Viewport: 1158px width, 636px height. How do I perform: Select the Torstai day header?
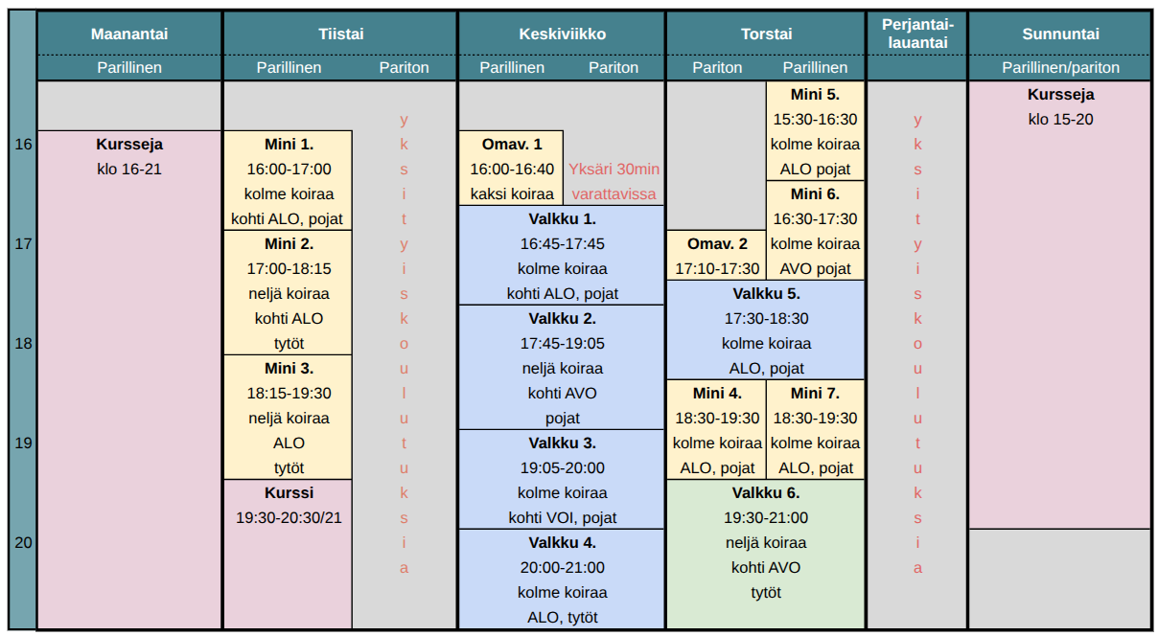[x=766, y=34]
